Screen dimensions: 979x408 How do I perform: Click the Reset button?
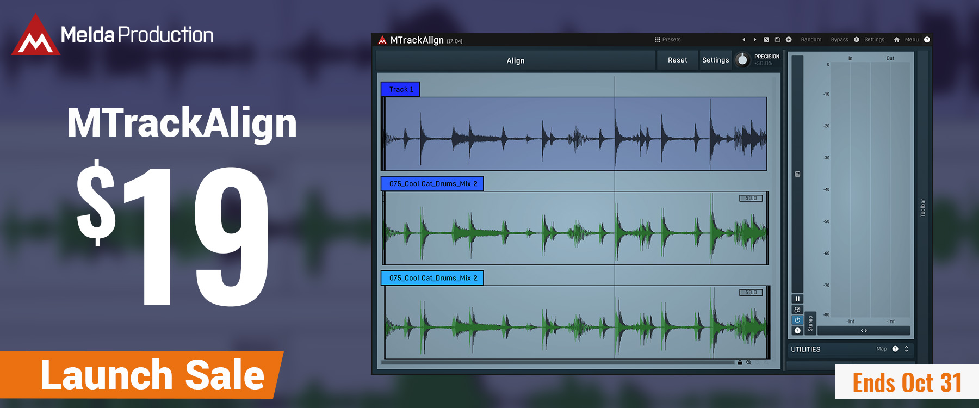[x=677, y=60]
